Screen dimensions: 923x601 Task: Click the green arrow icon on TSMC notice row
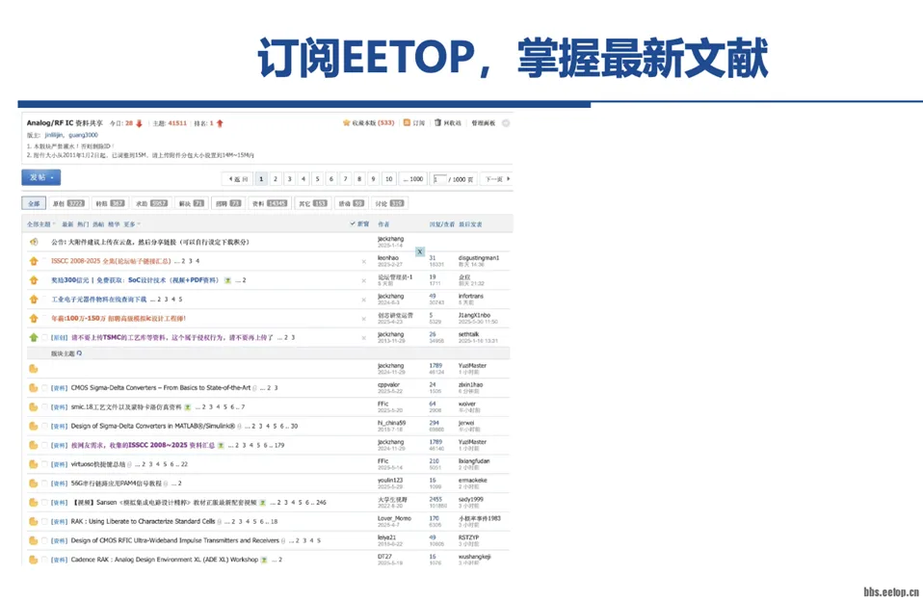pyautogui.click(x=34, y=337)
